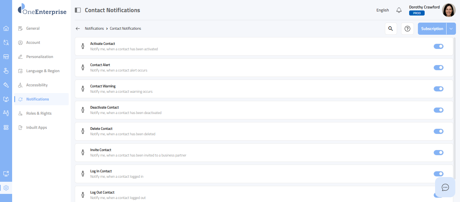Go back using the left arrow icon
Image resolution: width=460 pixels, height=202 pixels.
tap(78, 29)
